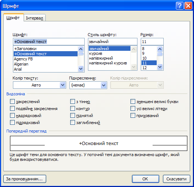This screenshot has height=187, width=194.
Task: Click the size list scrollbar thumb
Action: [160, 54]
